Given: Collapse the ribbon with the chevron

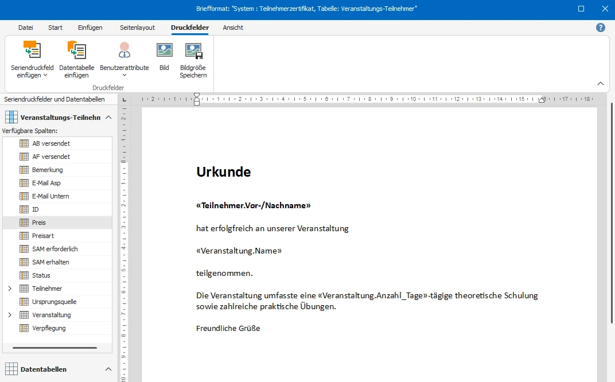Looking at the screenshot, I should pos(601,84).
